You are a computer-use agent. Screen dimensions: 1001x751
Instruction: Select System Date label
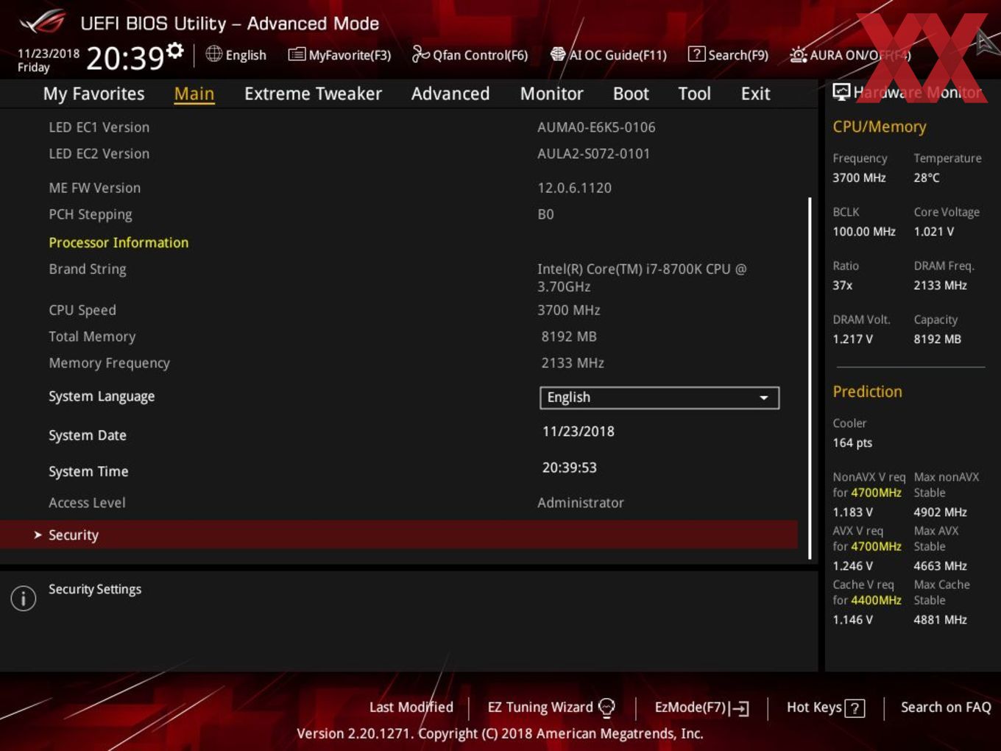[x=88, y=435]
